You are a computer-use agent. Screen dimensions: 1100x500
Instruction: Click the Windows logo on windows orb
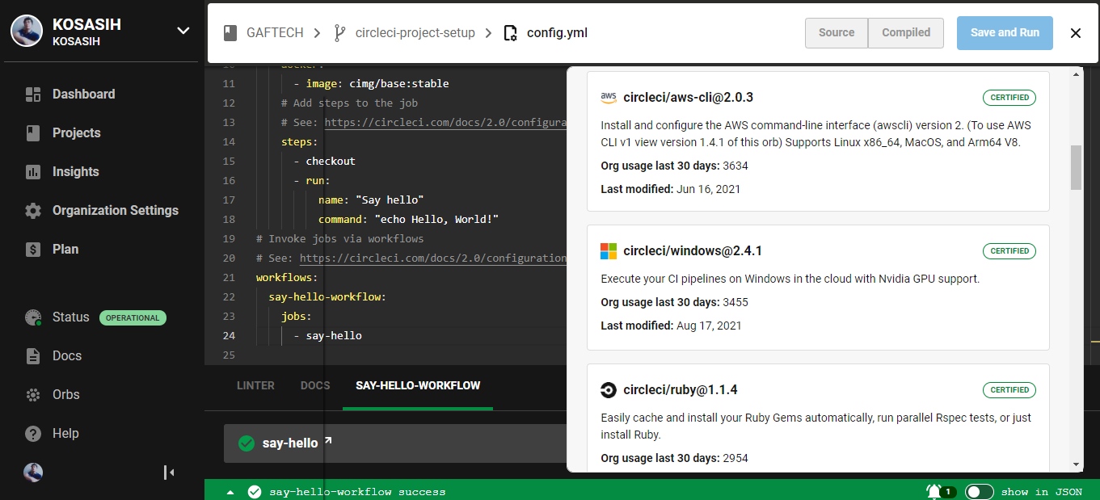tap(609, 251)
